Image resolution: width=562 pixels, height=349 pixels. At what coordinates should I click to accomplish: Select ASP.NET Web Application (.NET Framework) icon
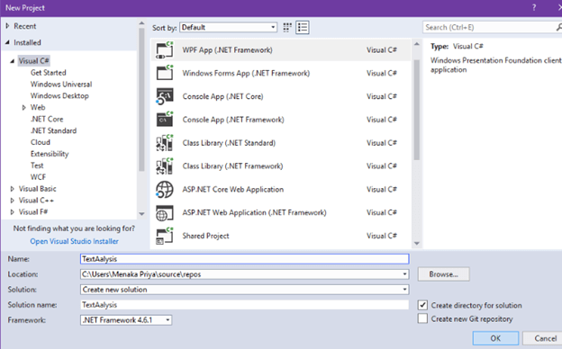tap(165, 212)
